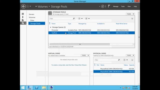Open File Explorer from taskbar
The image size is (160, 90).
pos(44,88)
